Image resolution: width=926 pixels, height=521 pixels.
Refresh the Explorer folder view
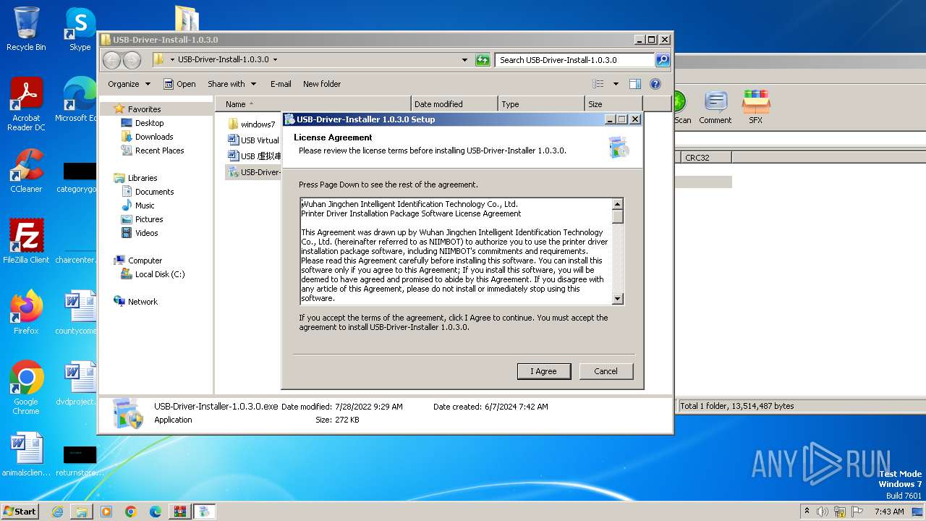[483, 60]
